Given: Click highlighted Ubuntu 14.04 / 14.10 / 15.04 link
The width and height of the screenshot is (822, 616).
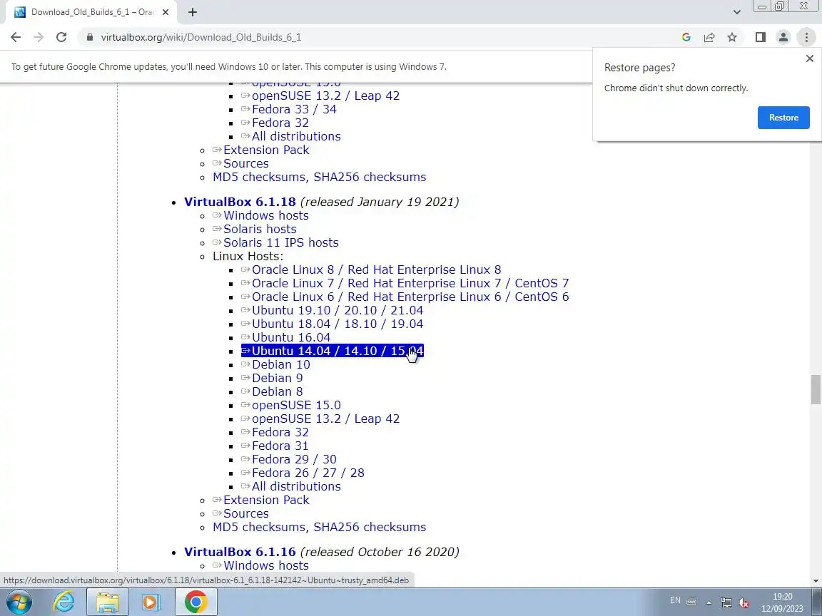Looking at the screenshot, I should (333, 351).
